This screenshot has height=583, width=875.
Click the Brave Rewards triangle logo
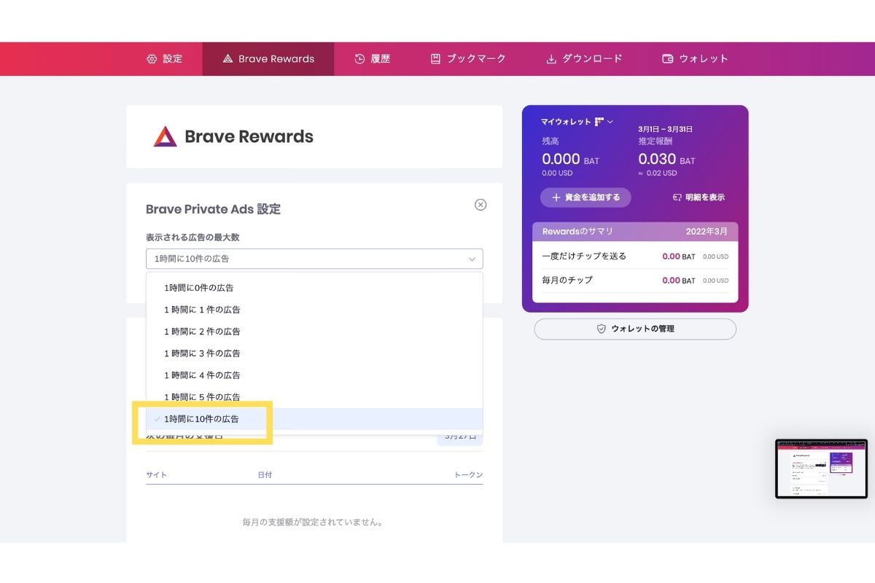165,136
